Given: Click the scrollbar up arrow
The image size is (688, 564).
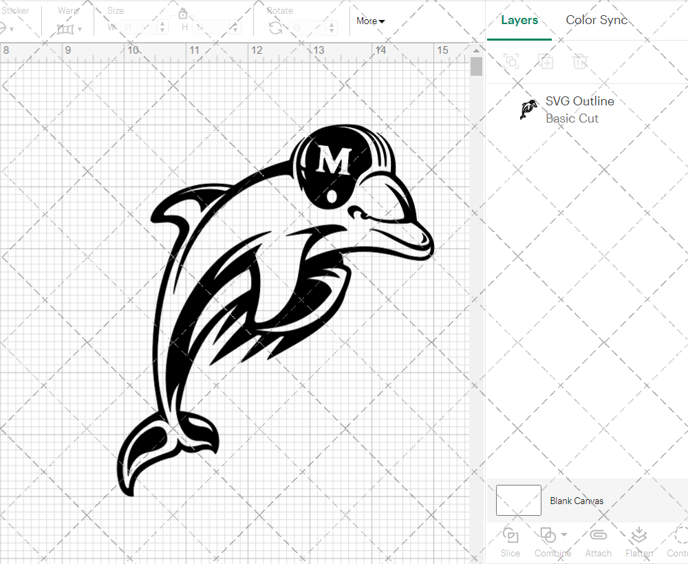Looking at the screenshot, I should point(477,50).
